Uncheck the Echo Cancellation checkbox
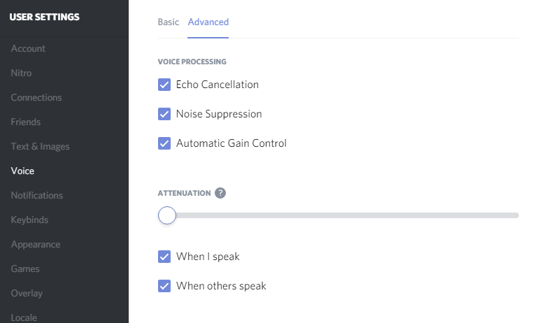This screenshot has height=323, width=542. [164, 85]
